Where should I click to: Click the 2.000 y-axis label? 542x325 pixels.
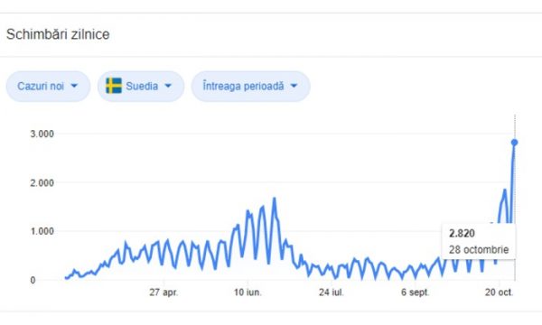(x=42, y=182)
